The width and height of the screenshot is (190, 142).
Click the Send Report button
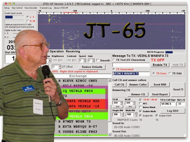tap(160, 94)
